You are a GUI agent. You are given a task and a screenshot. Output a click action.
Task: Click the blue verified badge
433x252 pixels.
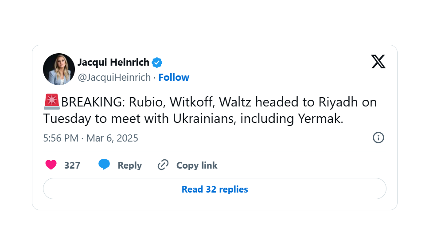coord(157,63)
